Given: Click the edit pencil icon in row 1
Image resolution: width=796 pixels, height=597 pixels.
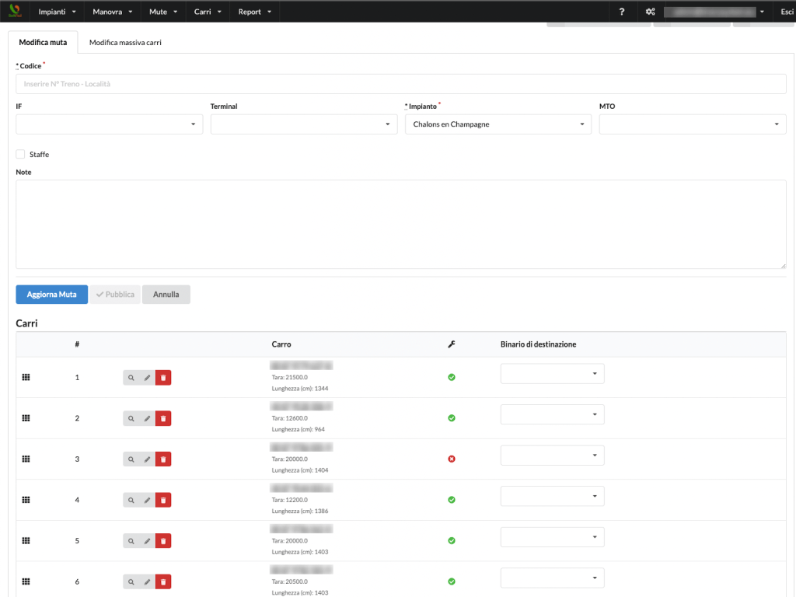Looking at the screenshot, I should [x=147, y=378].
